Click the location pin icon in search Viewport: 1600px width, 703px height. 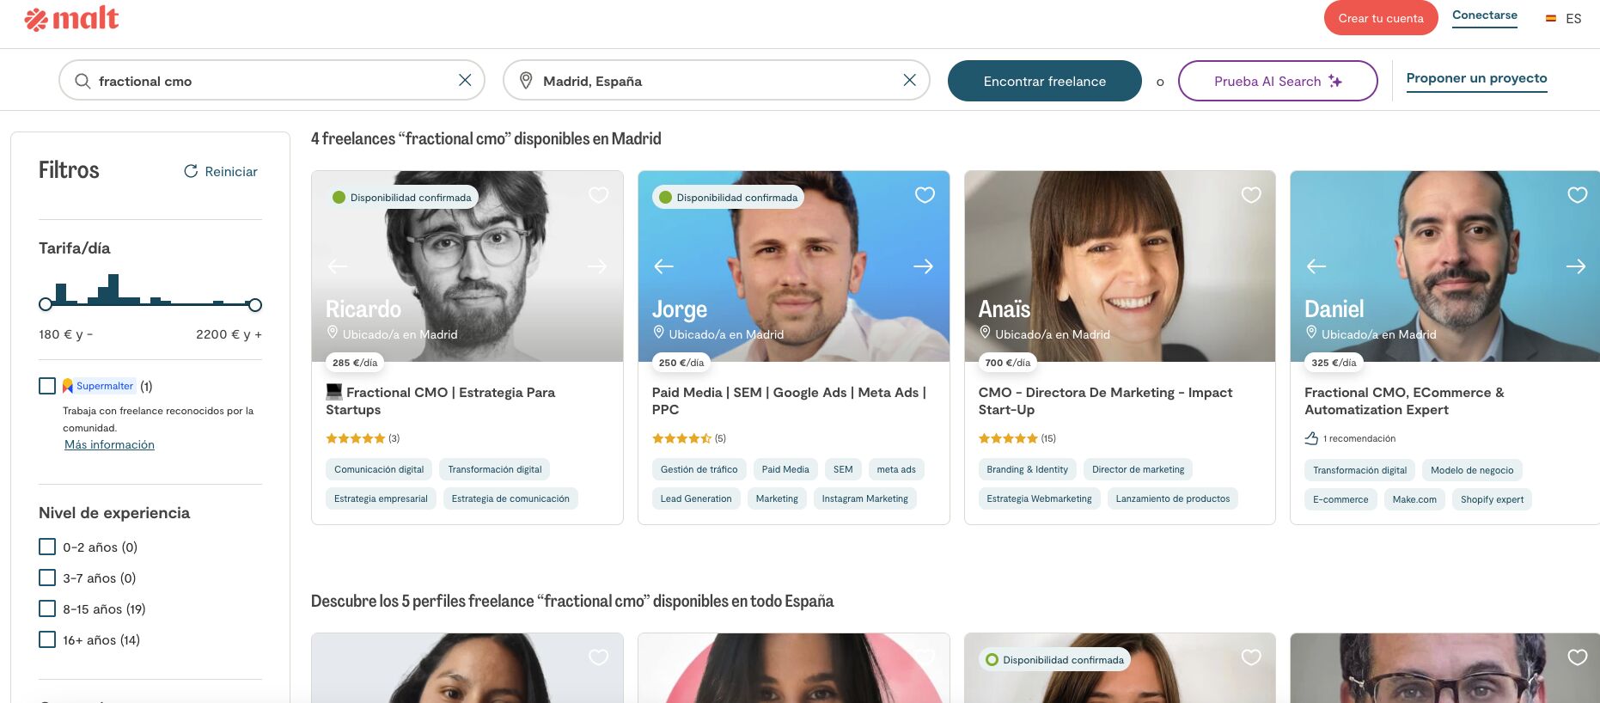pyautogui.click(x=526, y=81)
